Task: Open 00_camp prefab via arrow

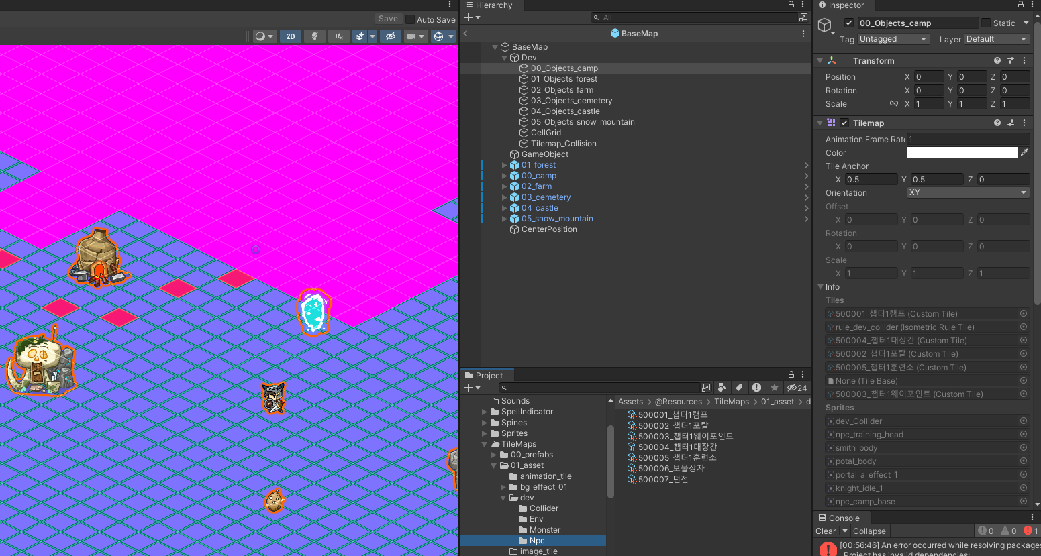Action: 806,176
